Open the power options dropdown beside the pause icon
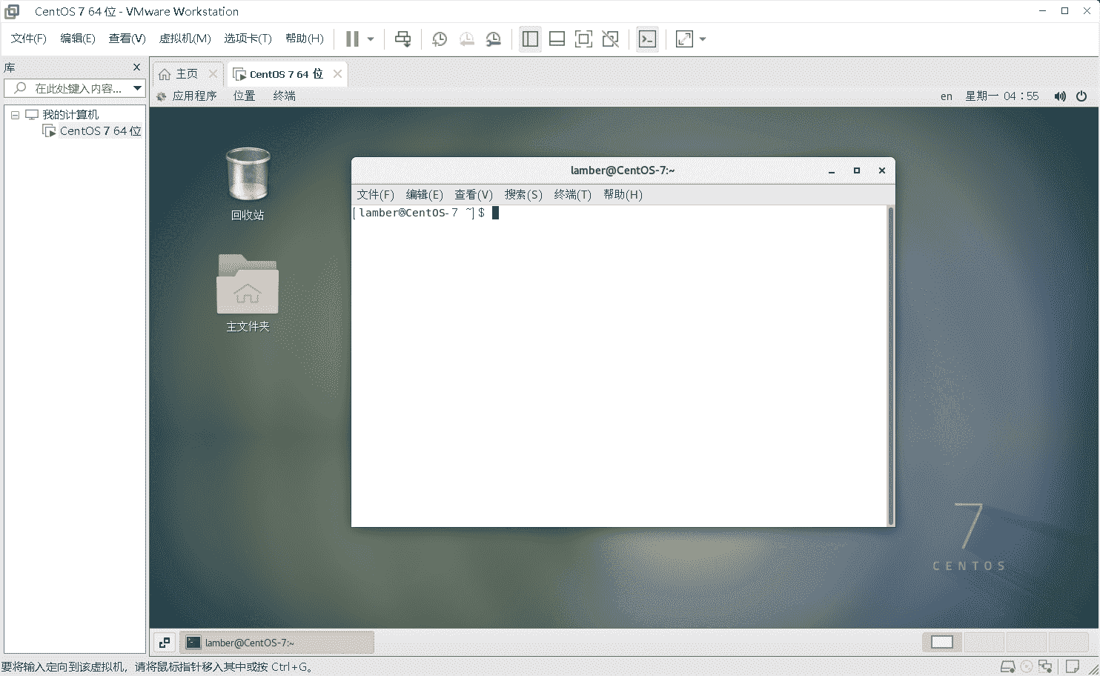The image size is (1100, 676). 371,39
